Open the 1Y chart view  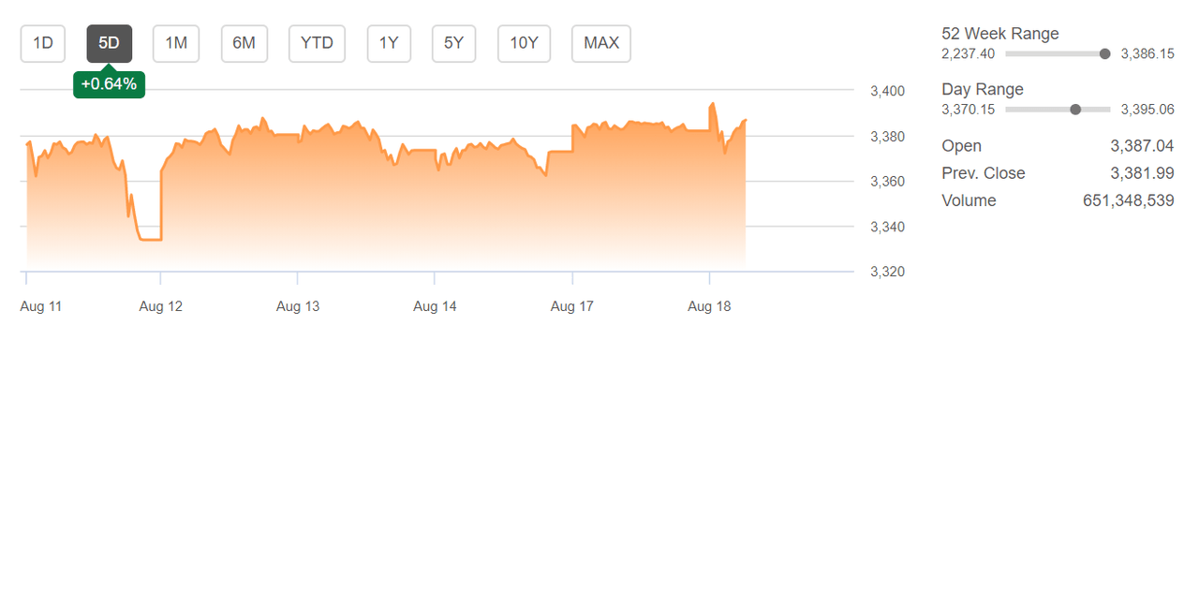click(389, 43)
